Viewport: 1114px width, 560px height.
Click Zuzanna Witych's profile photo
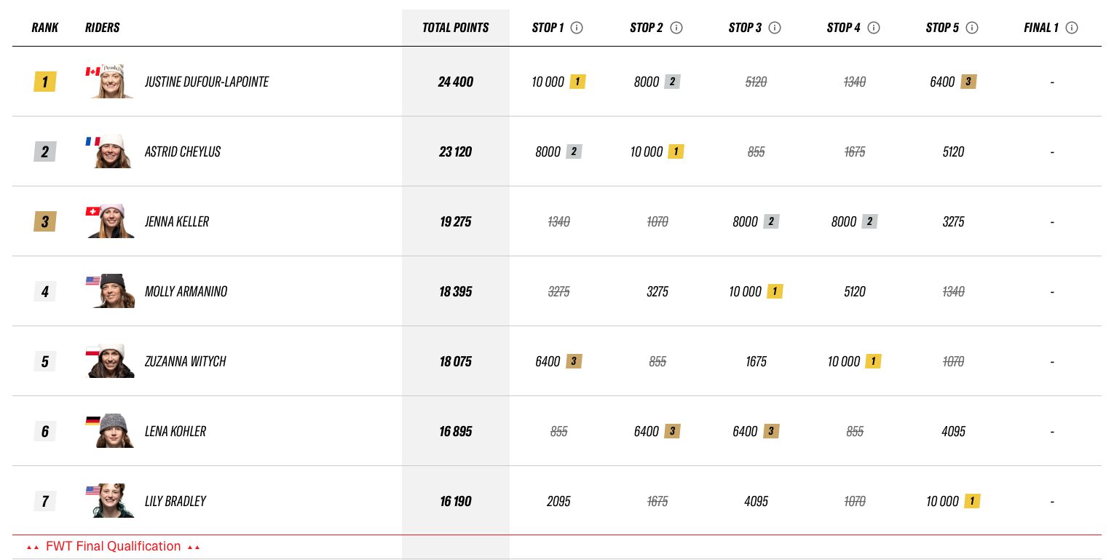pyautogui.click(x=111, y=361)
